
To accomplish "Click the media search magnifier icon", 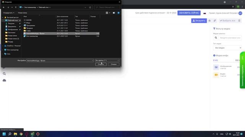I will click(x=216, y=38).
